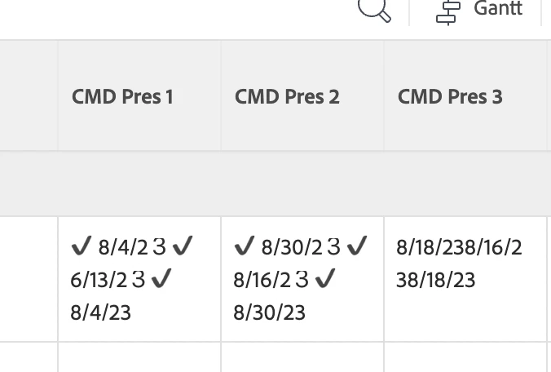The height and width of the screenshot is (372, 551).
Task: Click the checkmark before 8/30/23
Action: click(245, 246)
